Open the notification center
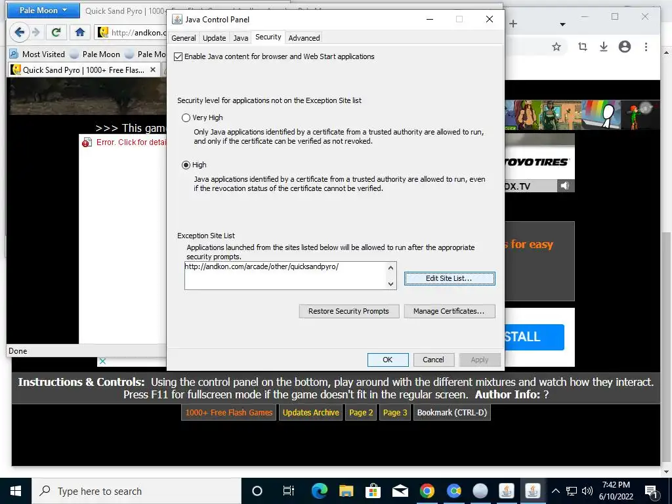The height and width of the screenshot is (504, 672). coord(651,491)
